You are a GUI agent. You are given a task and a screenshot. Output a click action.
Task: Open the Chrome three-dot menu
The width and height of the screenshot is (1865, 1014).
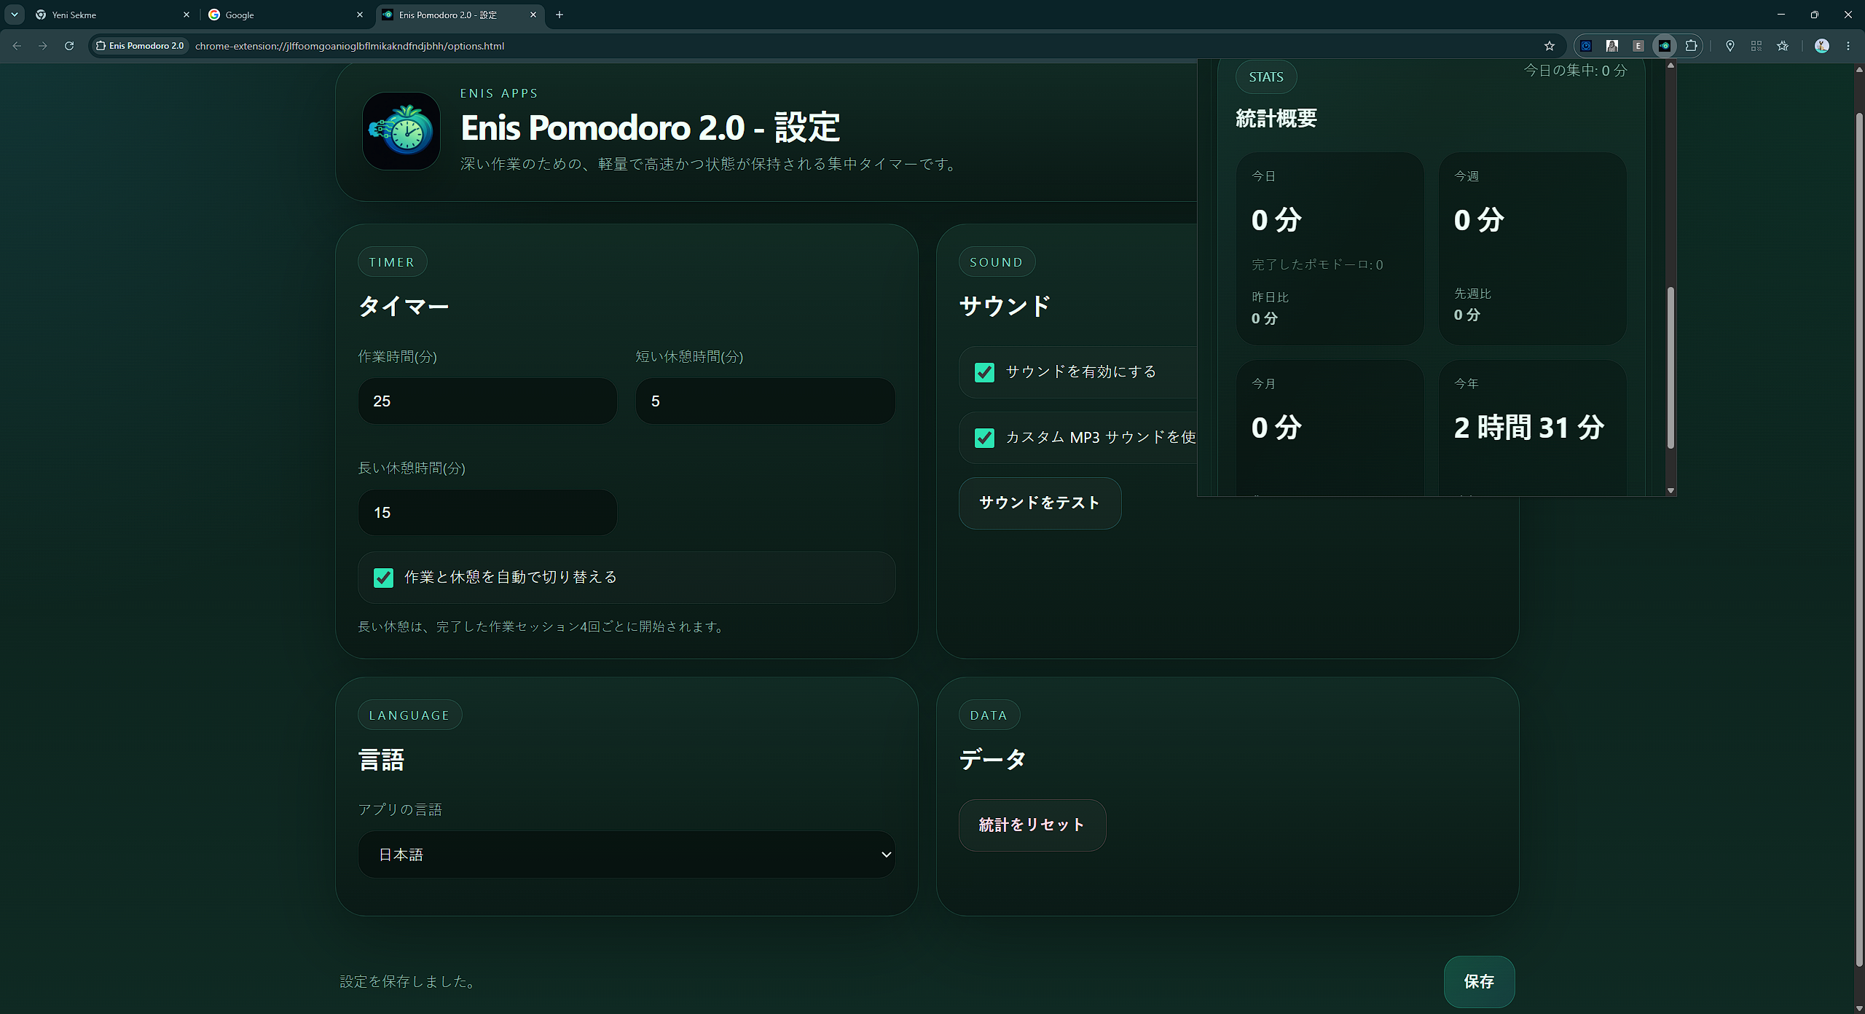click(1848, 46)
